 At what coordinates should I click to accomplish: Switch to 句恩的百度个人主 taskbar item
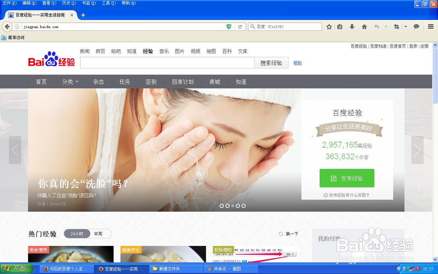66,269
